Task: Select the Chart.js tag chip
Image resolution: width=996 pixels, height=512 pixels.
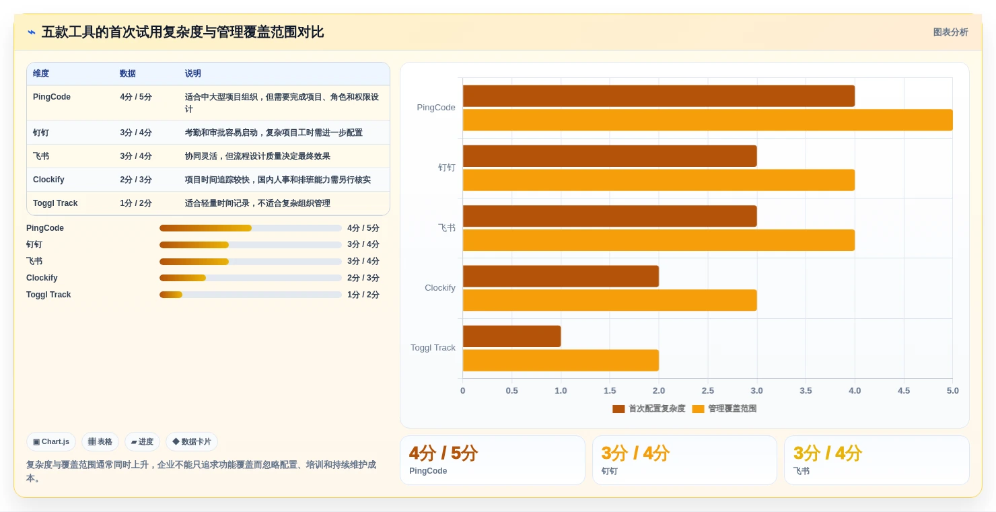Action: tap(51, 442)
